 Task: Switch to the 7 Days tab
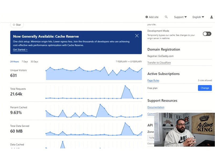point(25,62)
